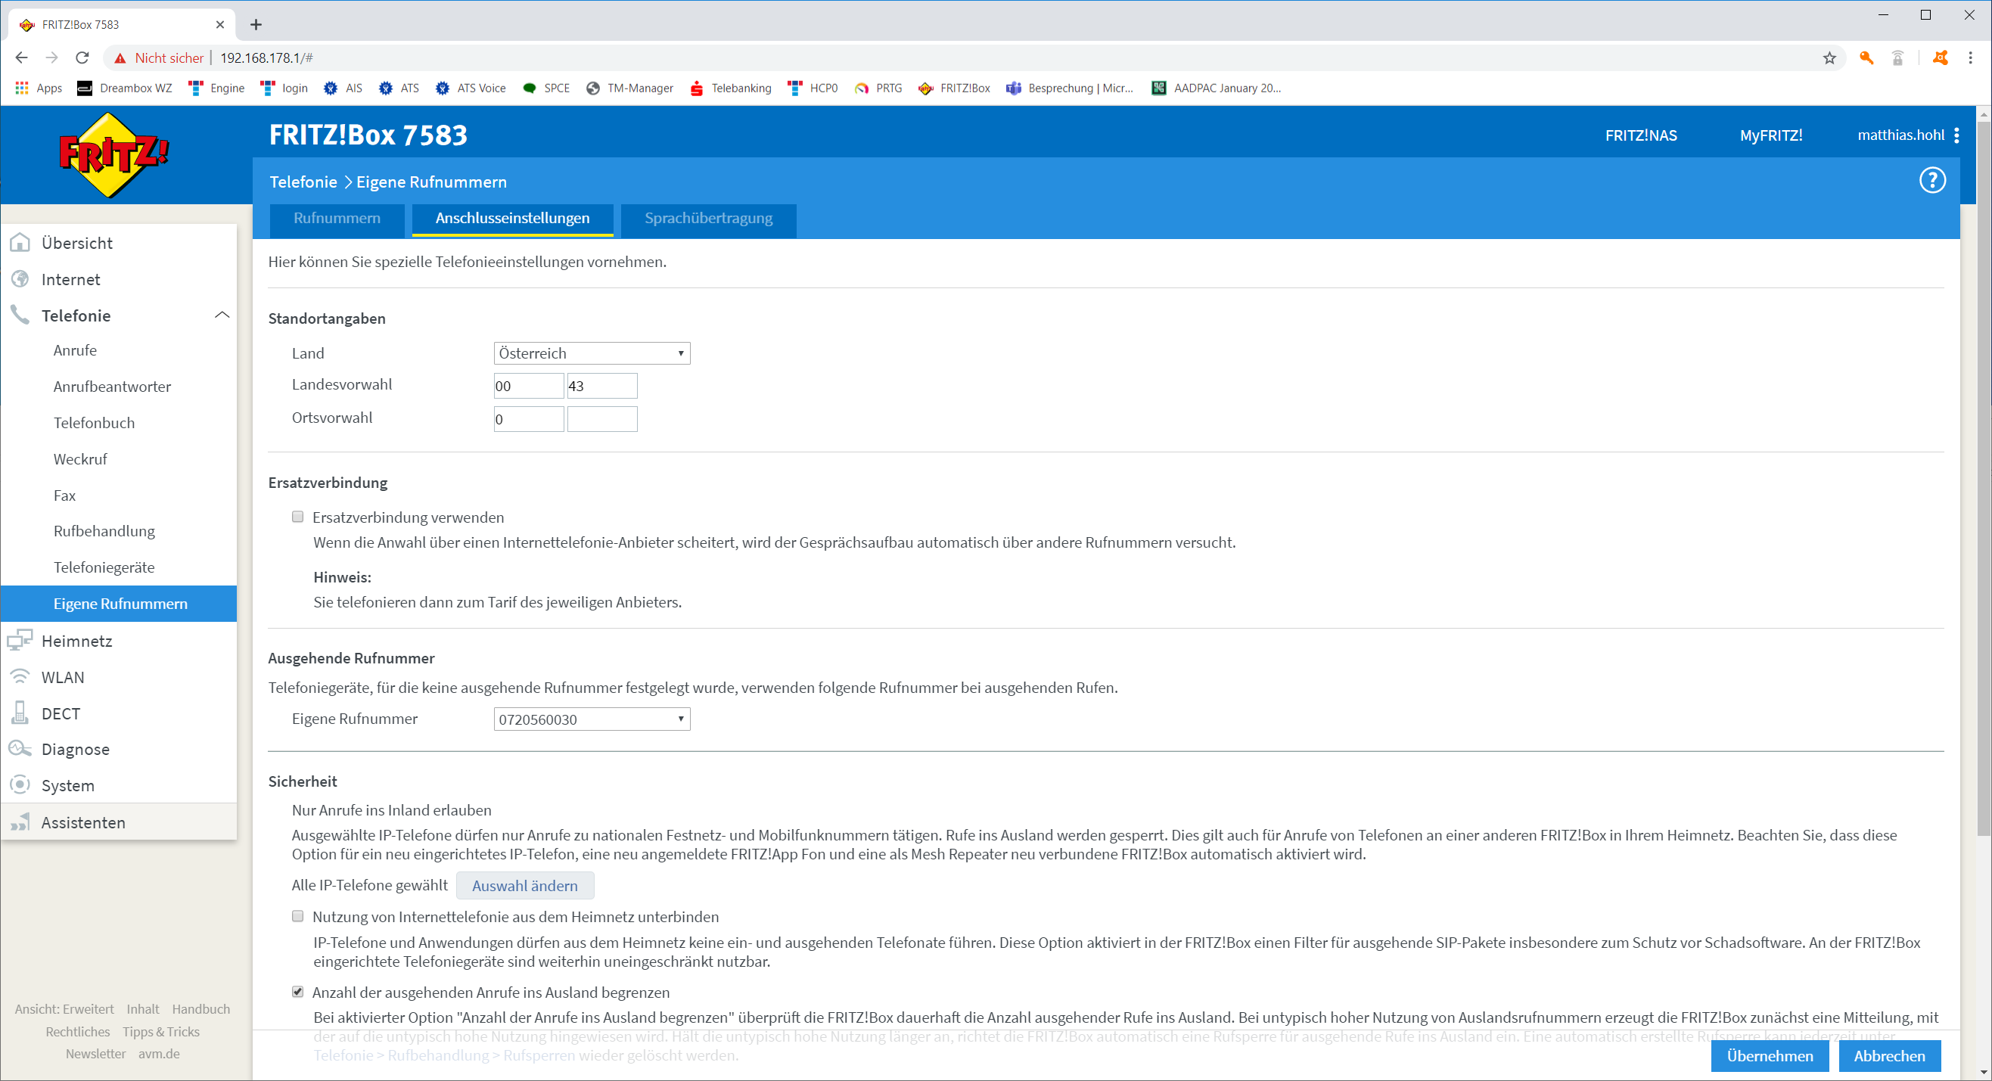Click Telefonie in the breadcrumb
This screenshot has width=1992, height=1081.
303,182
